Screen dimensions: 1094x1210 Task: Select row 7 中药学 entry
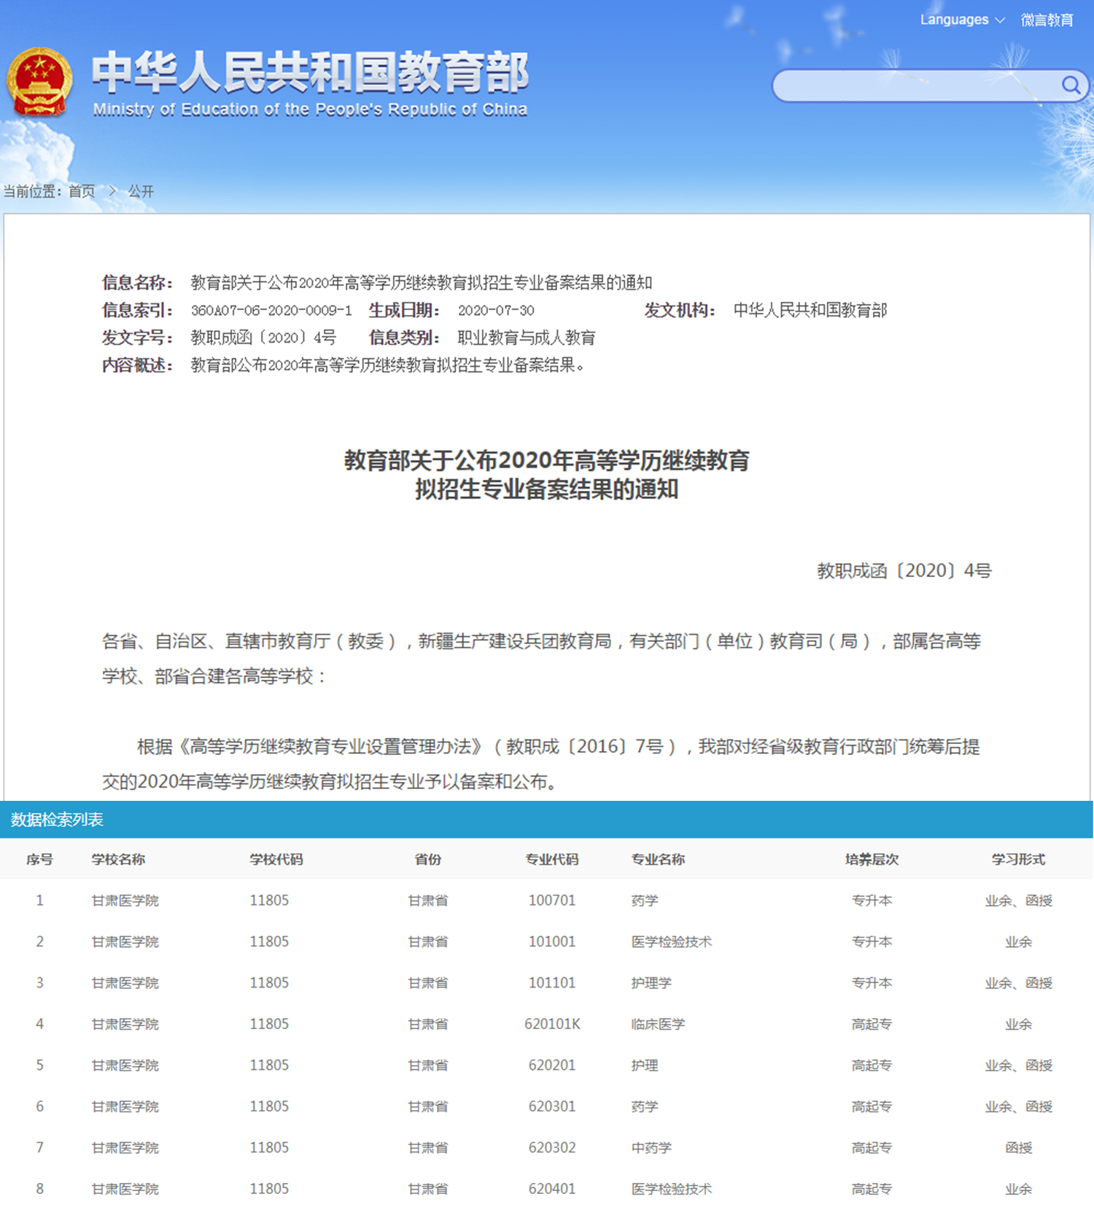coord(651,1148)
